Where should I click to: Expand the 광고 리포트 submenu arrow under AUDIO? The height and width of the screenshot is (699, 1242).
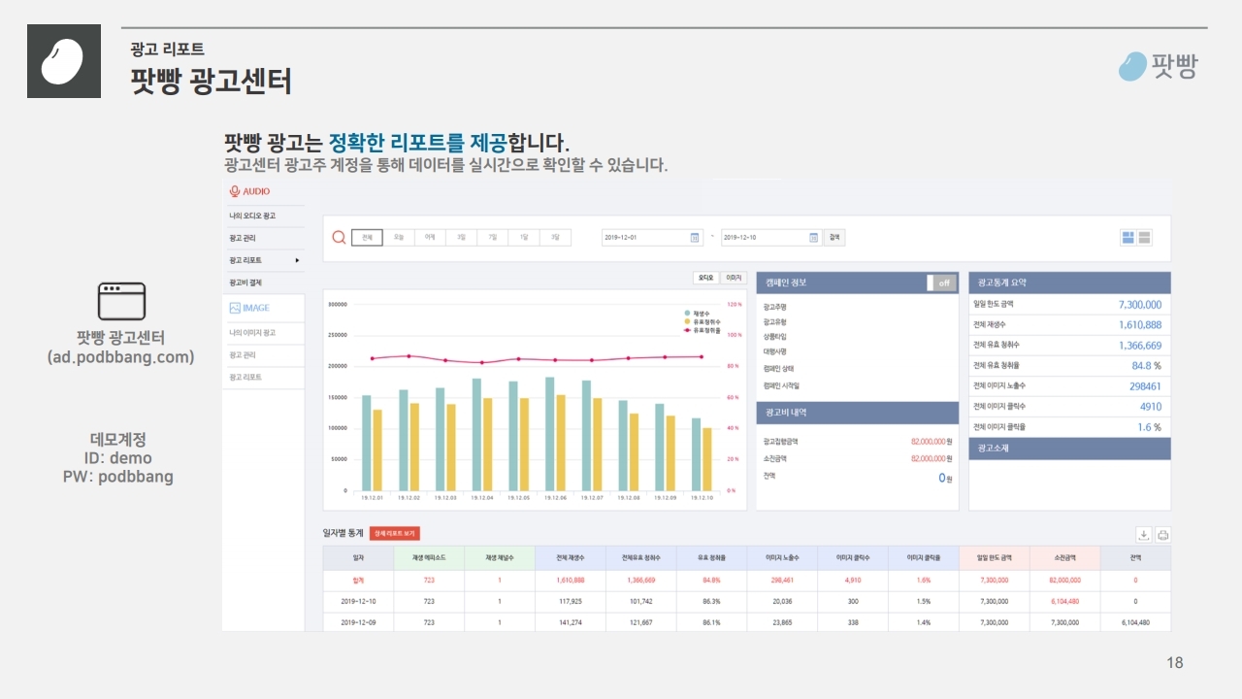[x=297, y=260]
